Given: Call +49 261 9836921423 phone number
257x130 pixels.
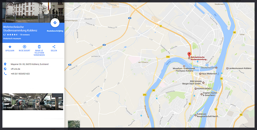Looking at the screenshot, I should click(20, 74).
